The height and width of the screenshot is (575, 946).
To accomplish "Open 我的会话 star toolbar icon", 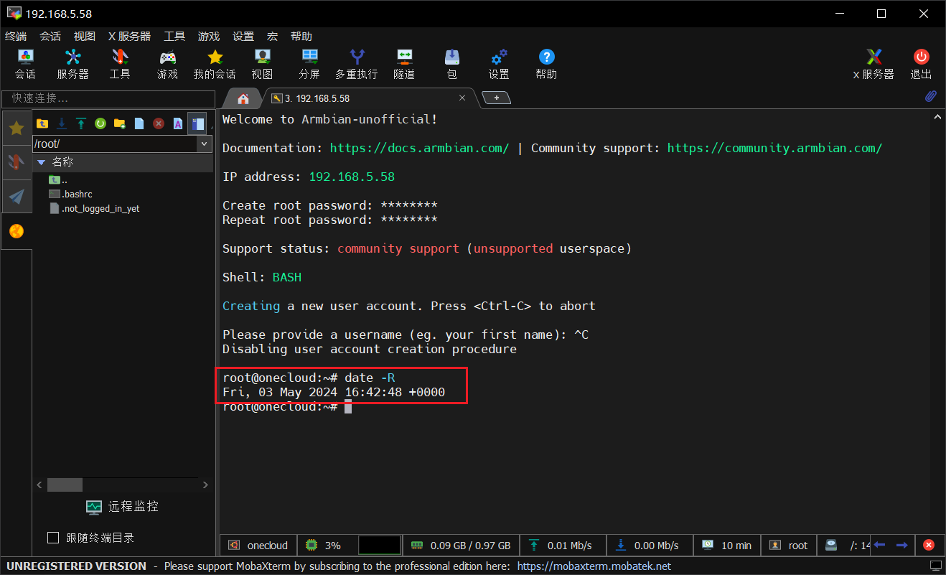I will (215, 64).
